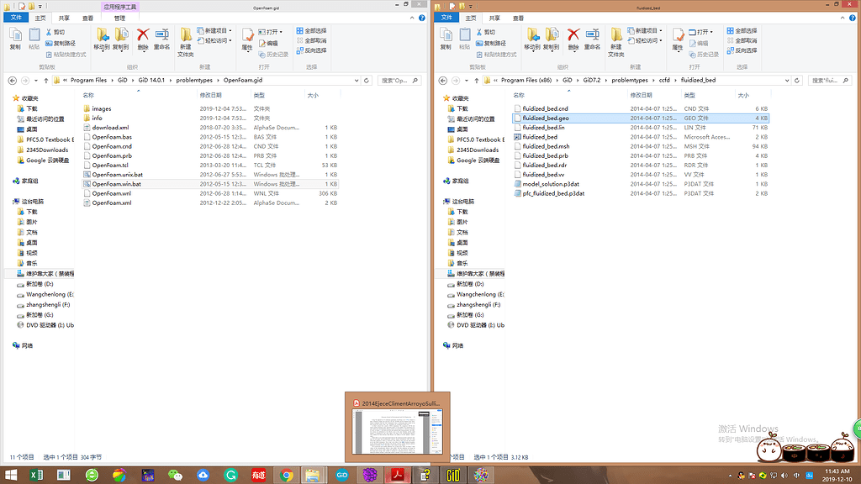Select the OpenFoam.tcl file
This screenshot has width=861, height=484.
(x=108, y=165)
